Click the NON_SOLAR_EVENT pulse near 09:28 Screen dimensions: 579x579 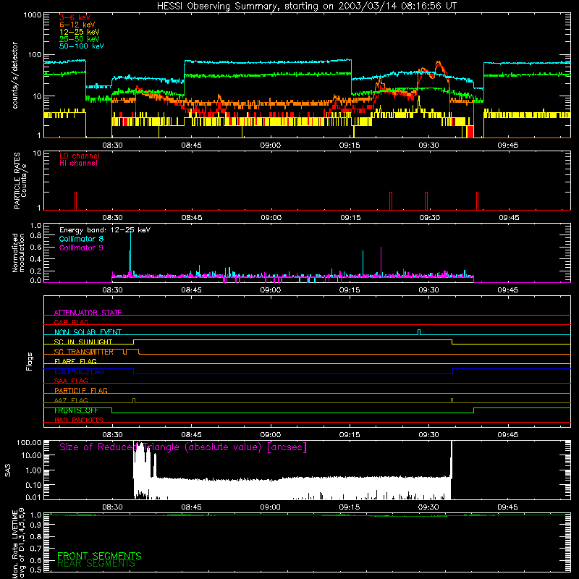419,332
